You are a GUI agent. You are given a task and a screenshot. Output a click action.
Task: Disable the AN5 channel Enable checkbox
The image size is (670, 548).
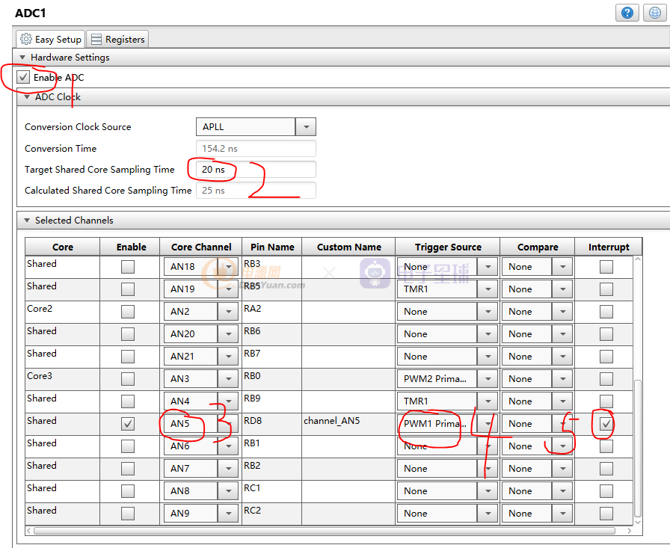pos(128,424)
